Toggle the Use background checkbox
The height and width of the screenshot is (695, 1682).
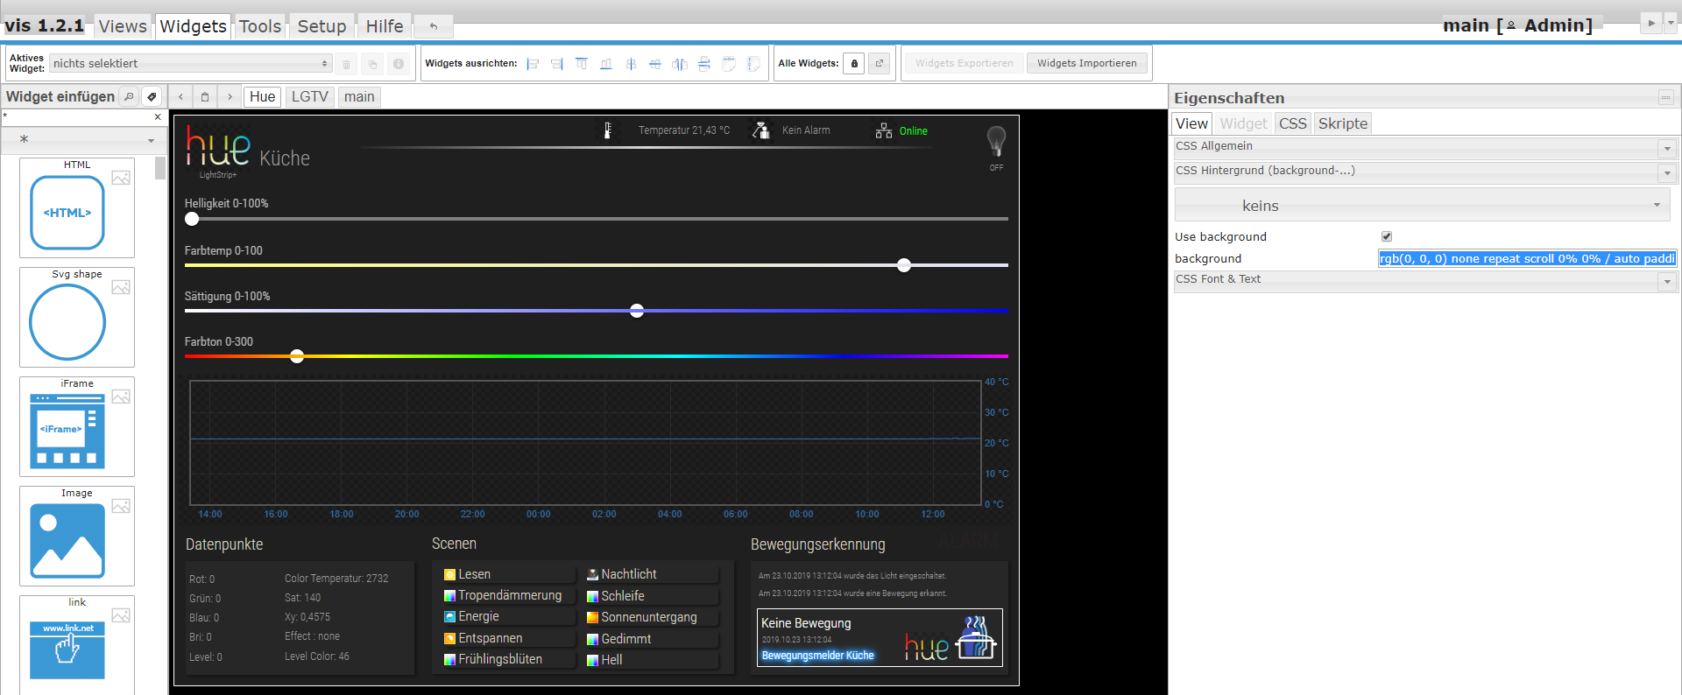pos(1387,236)
